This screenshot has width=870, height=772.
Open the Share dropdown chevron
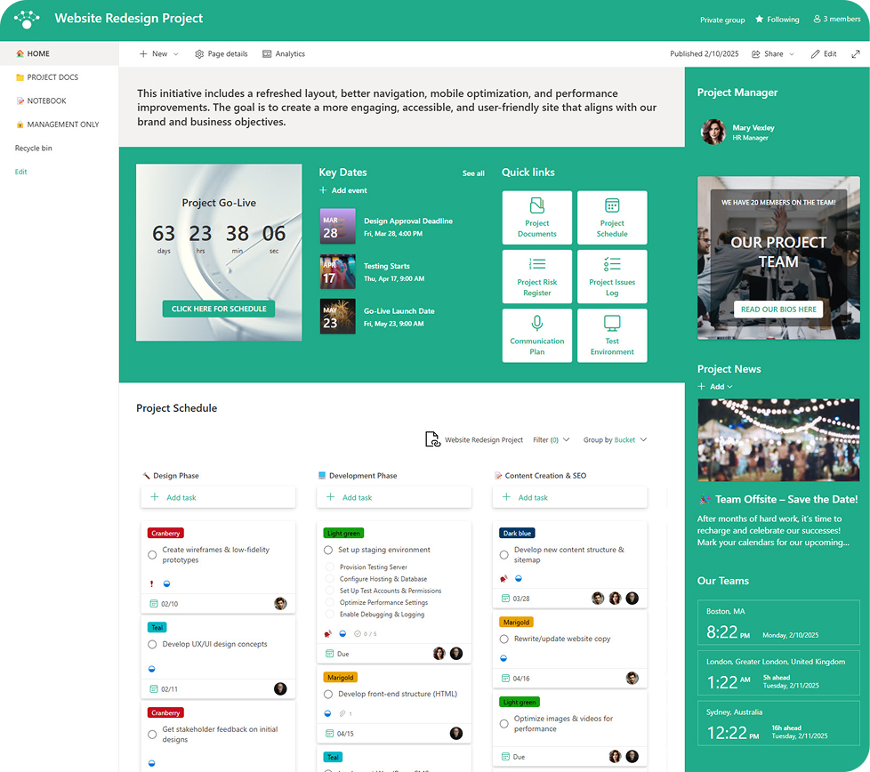[792, 53]
